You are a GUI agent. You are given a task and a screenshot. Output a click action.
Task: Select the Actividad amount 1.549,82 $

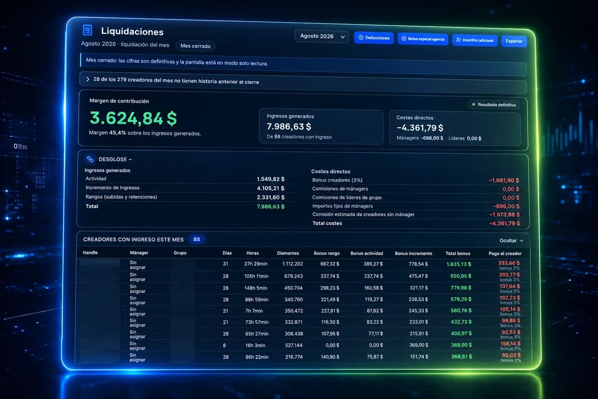(271, 179)
